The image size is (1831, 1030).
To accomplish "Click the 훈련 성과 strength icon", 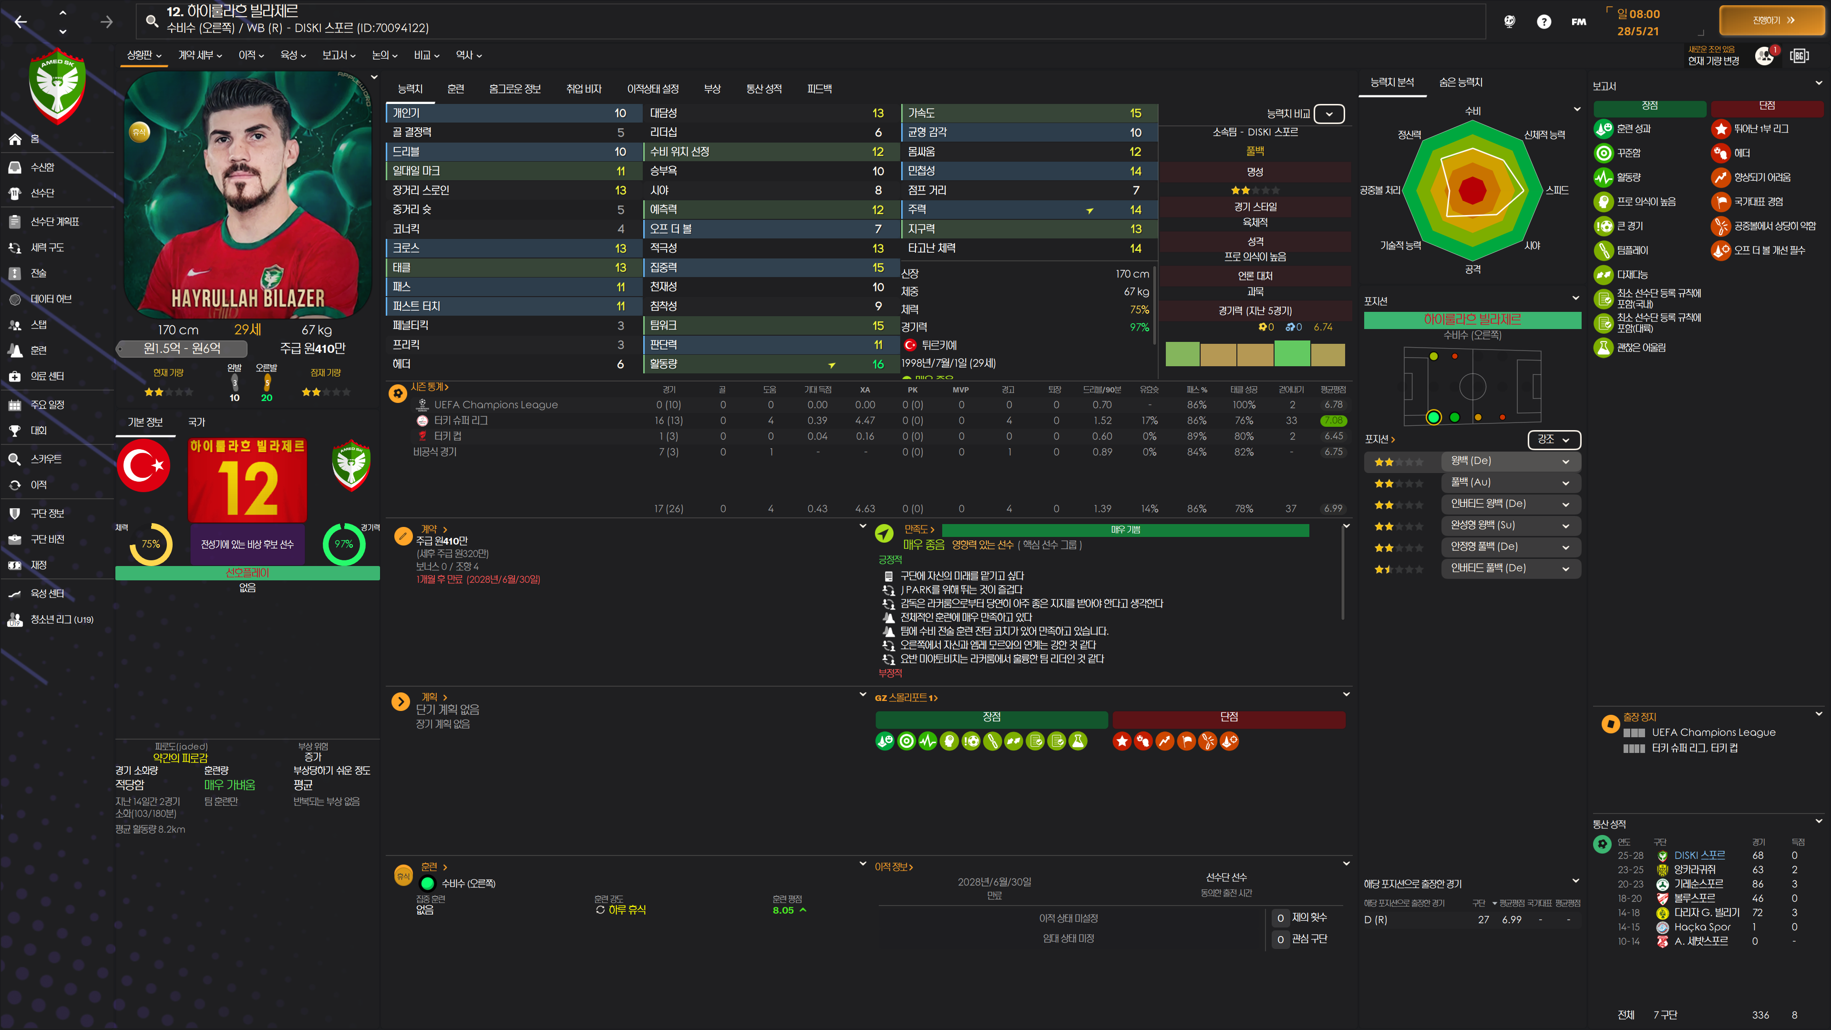I will (1603, 129).
